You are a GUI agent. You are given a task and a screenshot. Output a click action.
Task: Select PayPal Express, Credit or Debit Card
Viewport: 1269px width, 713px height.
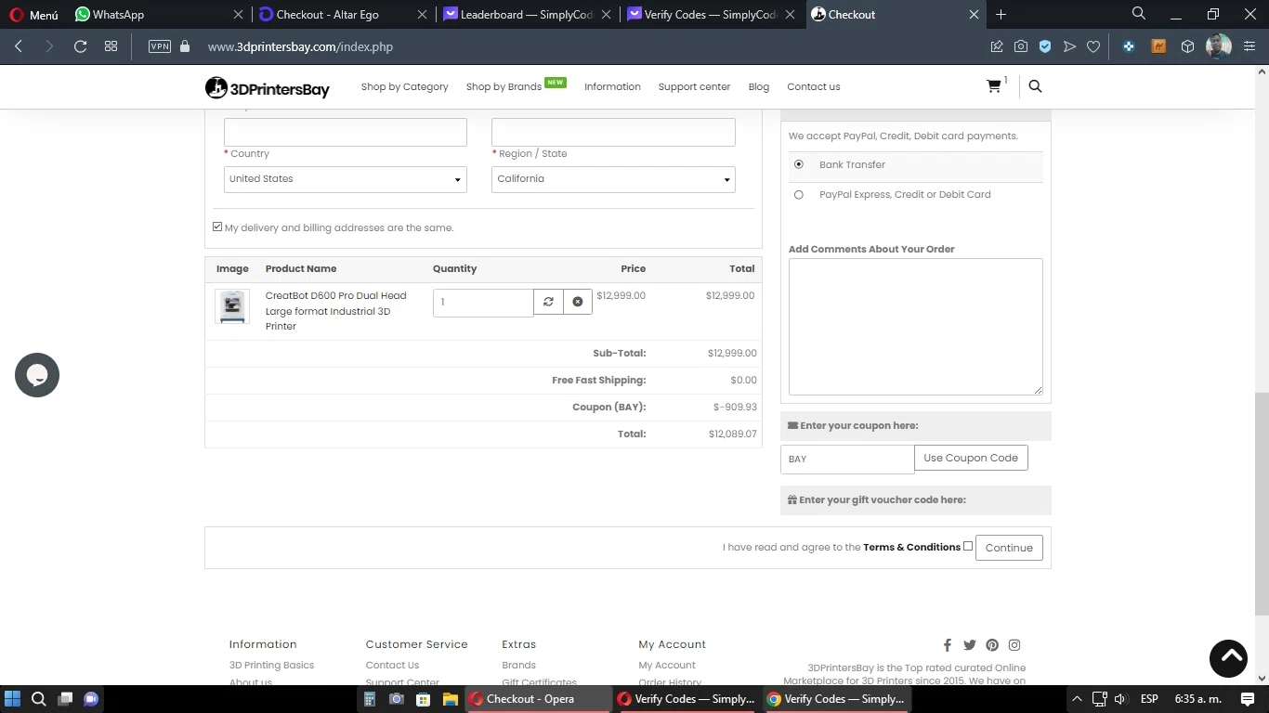[x=799, y=195]
